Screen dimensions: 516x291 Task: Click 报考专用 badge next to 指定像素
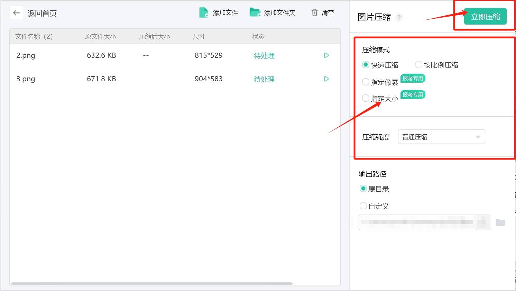pos(413,79)
